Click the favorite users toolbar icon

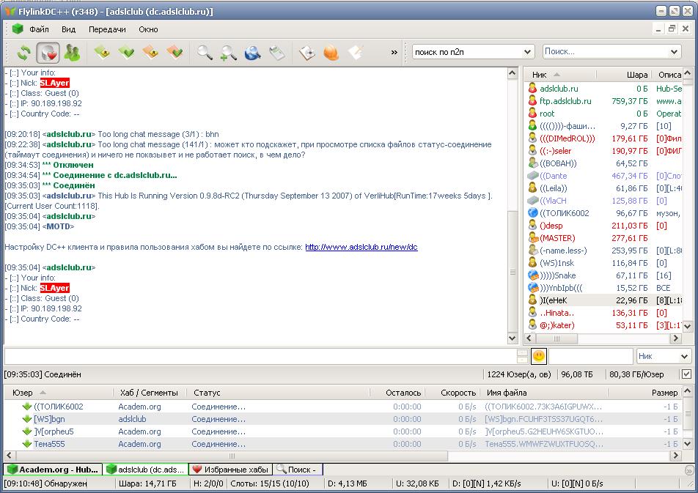pyautogui.click(x=72, y=52)
